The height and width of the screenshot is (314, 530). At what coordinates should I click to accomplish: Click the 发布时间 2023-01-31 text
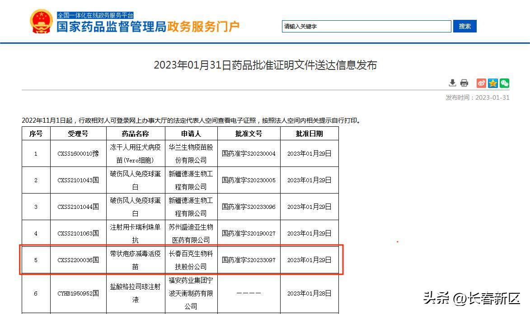(481, 97)
